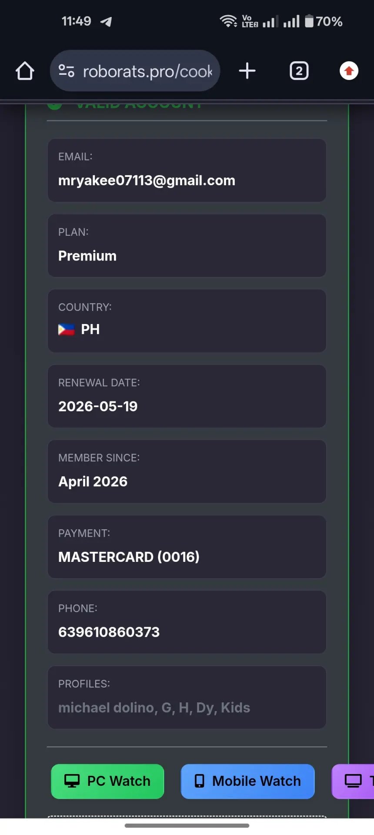This screenshot has width=374, height=835.
Task: Tap the red update arrow icon
Action: [349, 71]
